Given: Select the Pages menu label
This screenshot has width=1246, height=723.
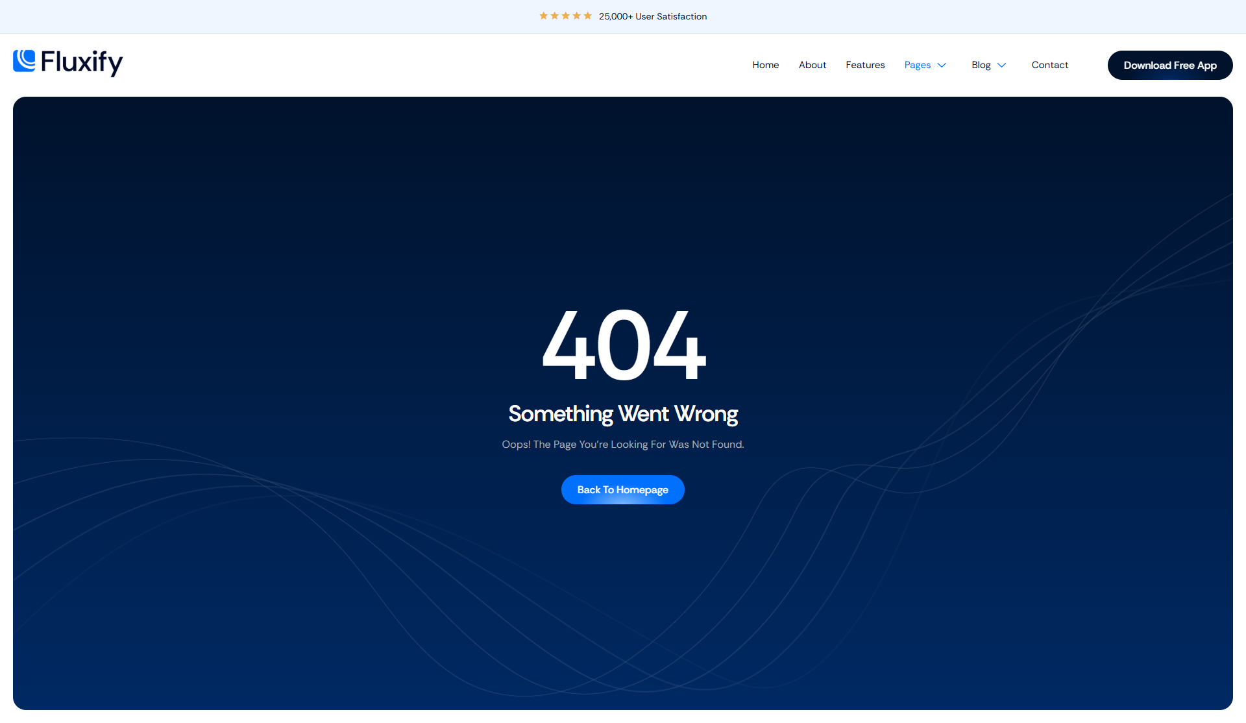Looking at the screenshot, I should [x=917, y=65].
